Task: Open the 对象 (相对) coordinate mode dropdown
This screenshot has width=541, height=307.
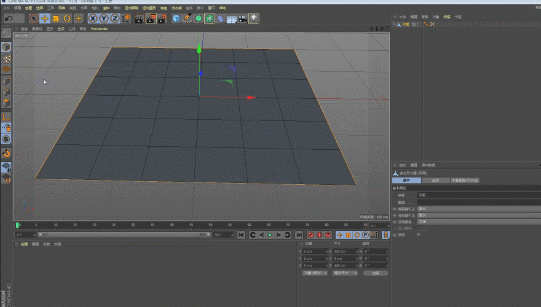Action: tap(314, 273)
